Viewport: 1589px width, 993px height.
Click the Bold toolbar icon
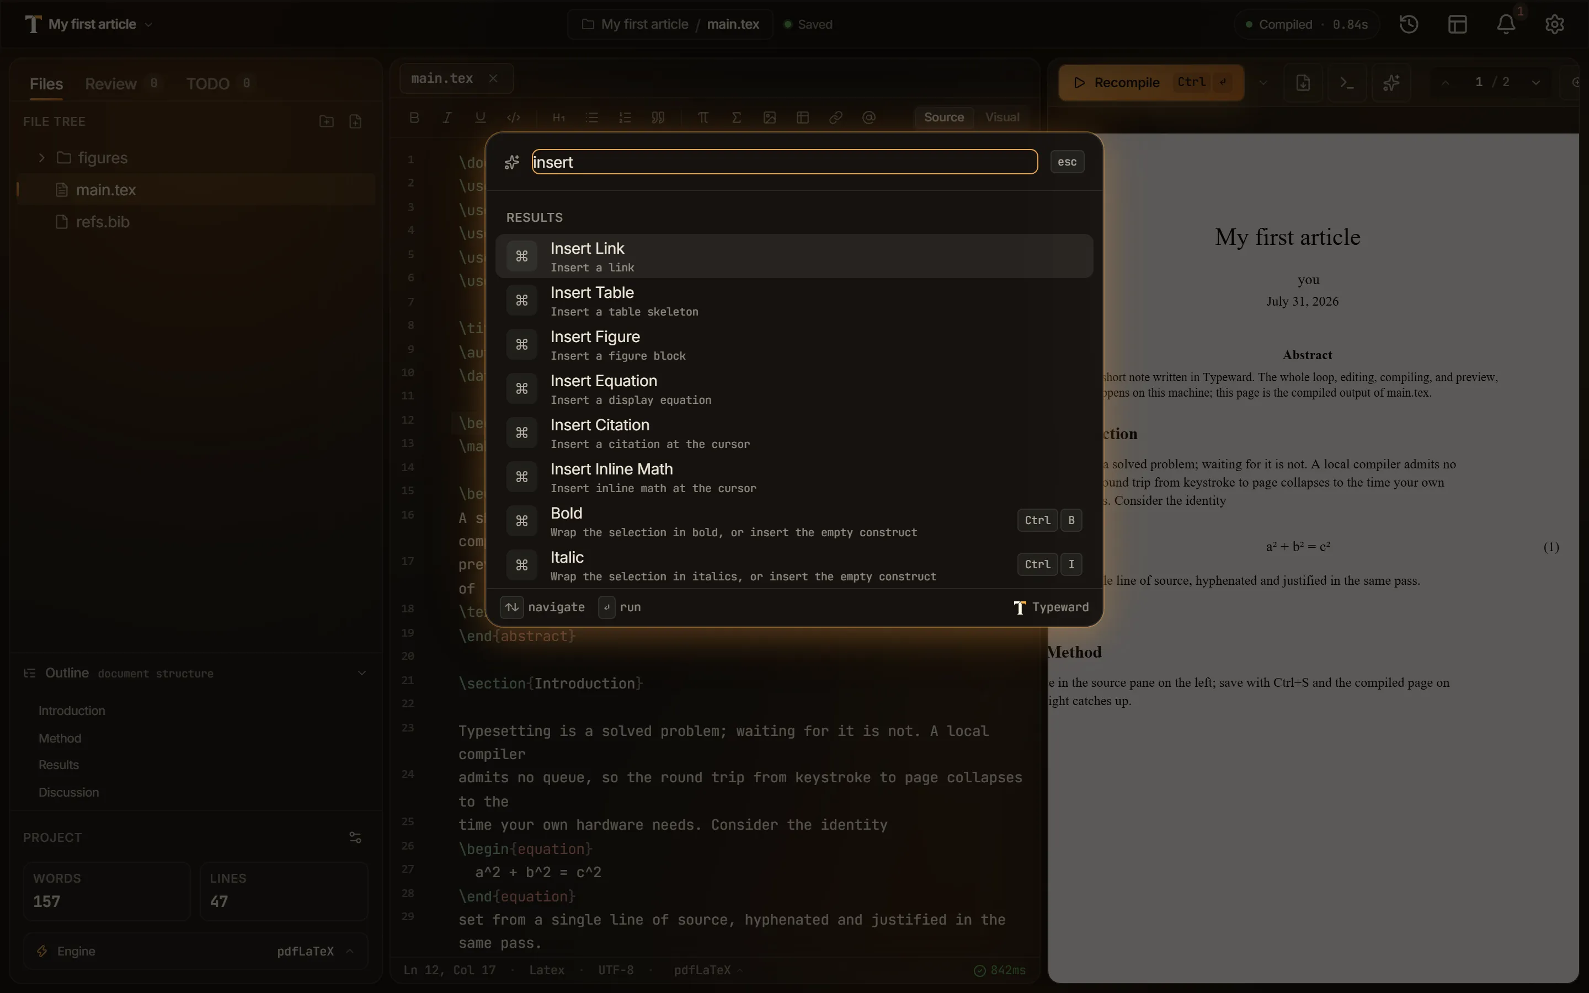click(x=414, y=118)
